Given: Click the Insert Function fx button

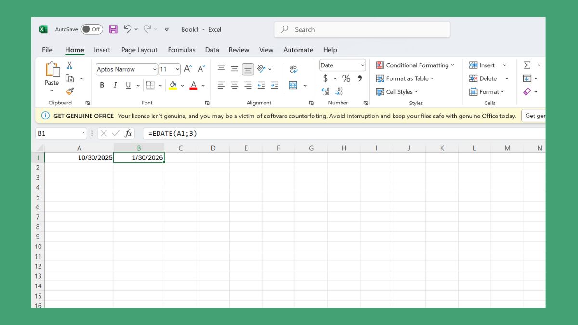Looking at the screenshot, I should [128, 133].
